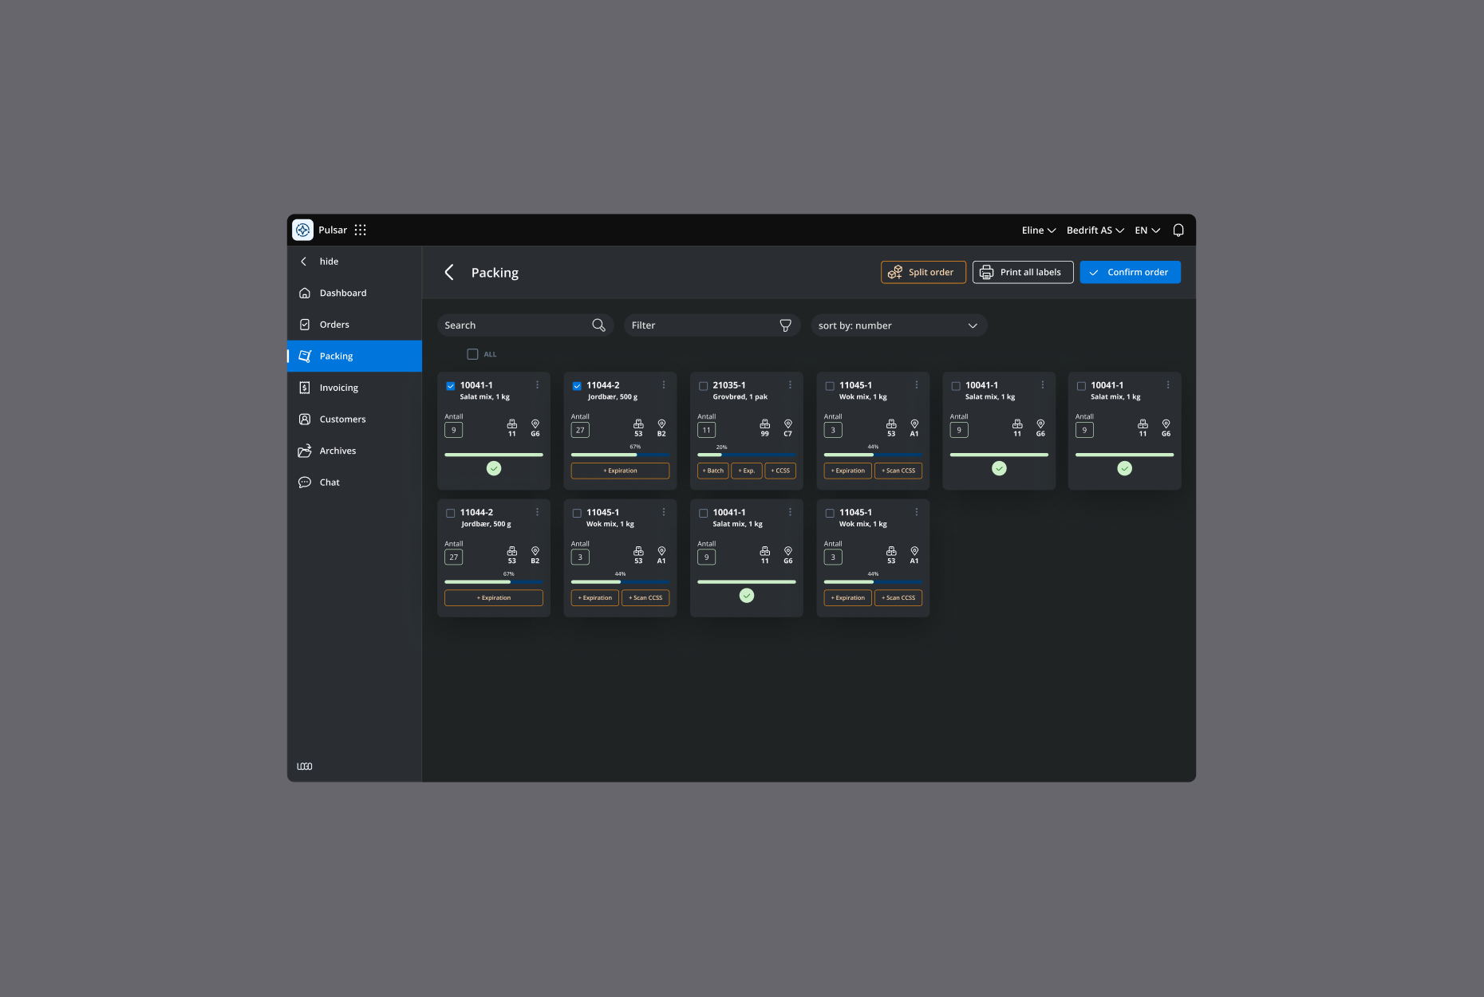
Task: Uncheck the selected 10041-1 Salat mix card
Action: tap(450, 386)
